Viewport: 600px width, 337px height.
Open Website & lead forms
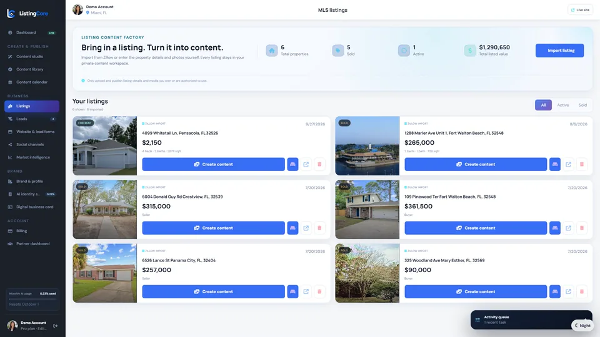click(x=32, y=132)
